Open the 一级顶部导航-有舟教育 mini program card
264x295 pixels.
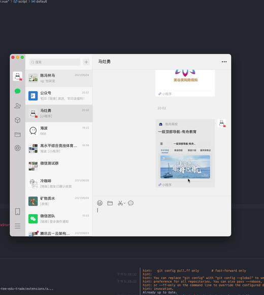(185, 153)
